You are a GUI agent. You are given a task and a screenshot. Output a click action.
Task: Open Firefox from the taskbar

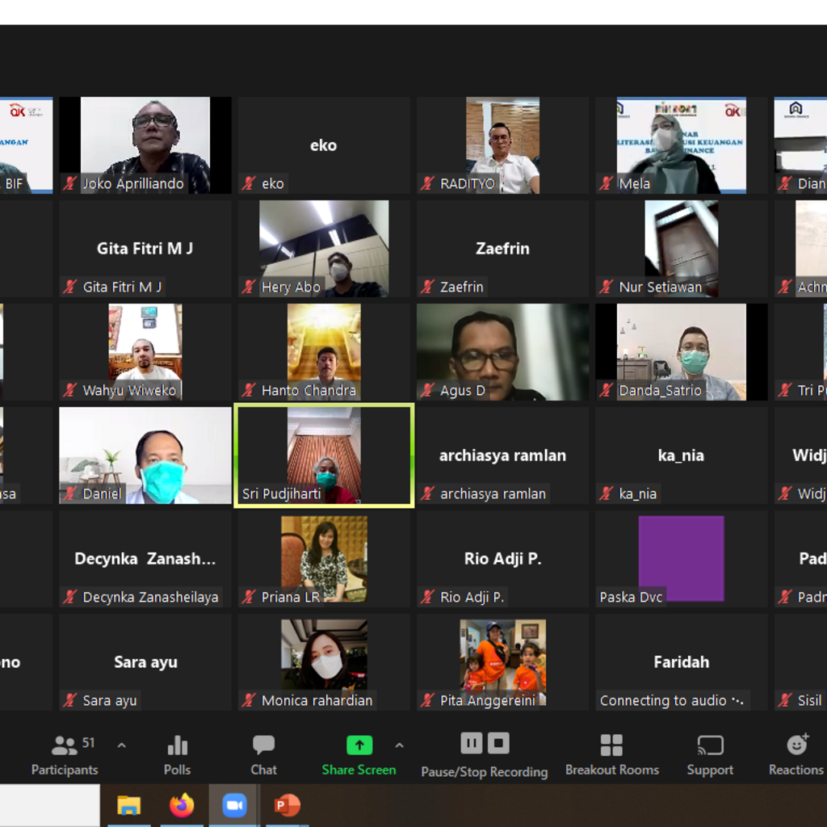point(182,805)
